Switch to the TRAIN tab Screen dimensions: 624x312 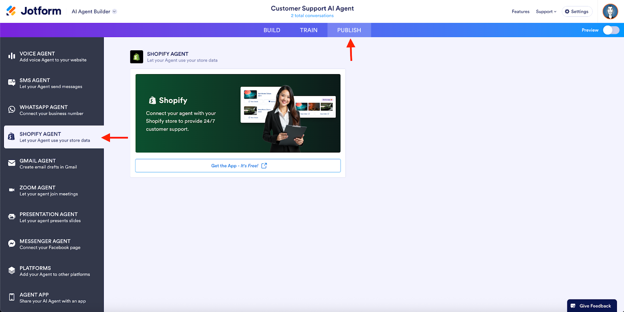[308, 30]
